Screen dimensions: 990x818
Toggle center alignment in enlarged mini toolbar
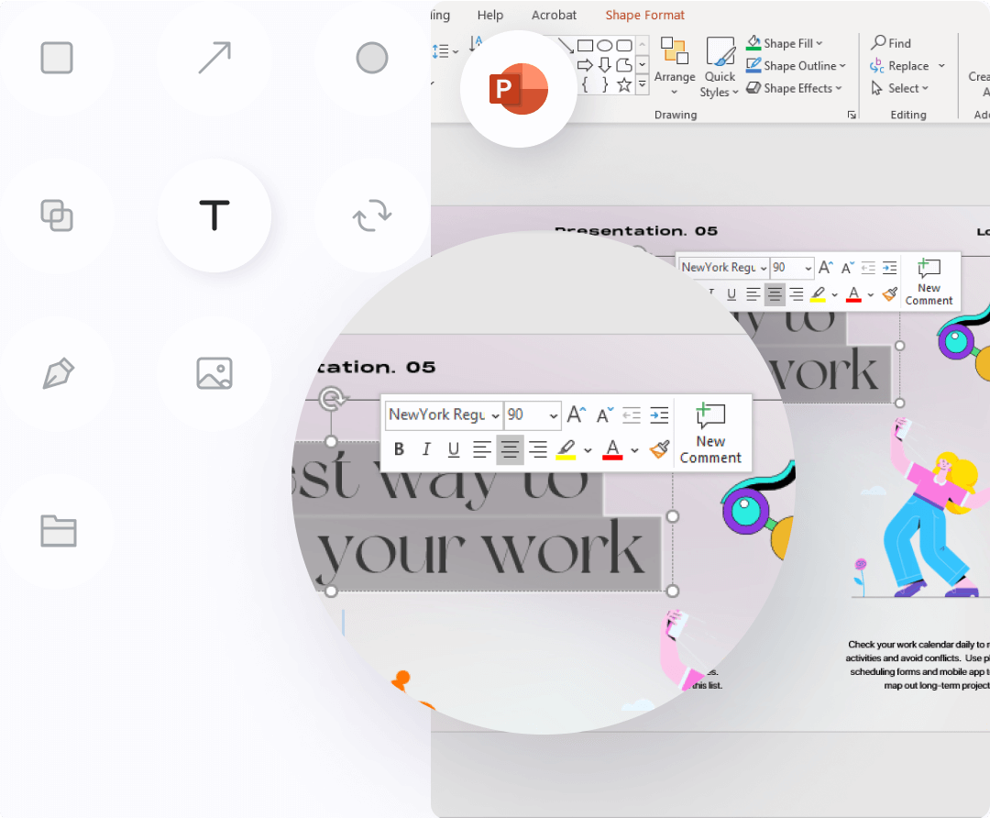(510, 449)
